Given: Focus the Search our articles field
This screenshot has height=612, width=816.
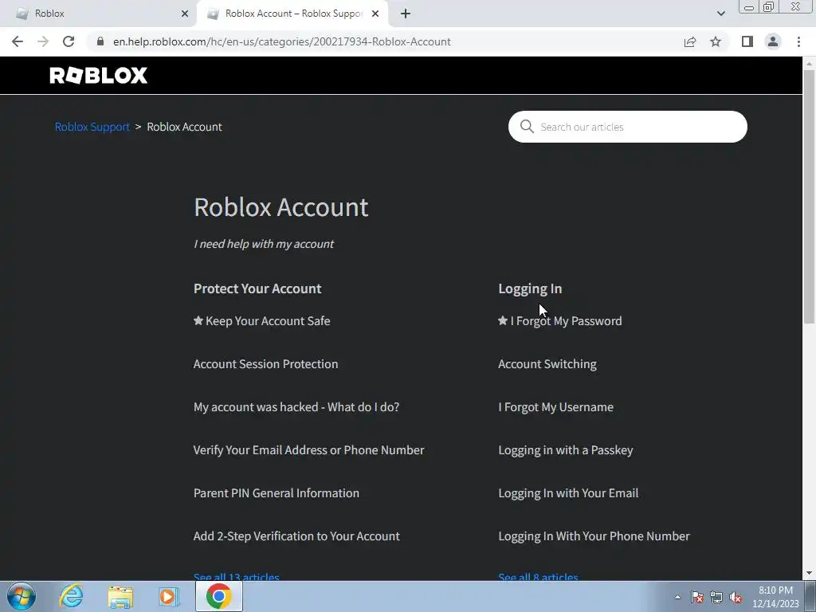Looking at the screenshot, I should (628, 127).
